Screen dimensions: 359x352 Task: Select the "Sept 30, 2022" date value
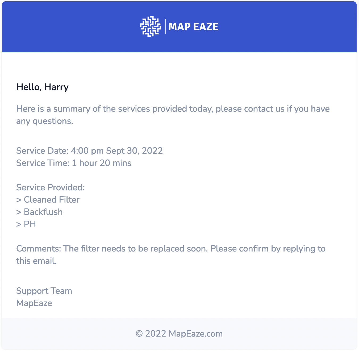pyautogui.click(x=134, y=151)
